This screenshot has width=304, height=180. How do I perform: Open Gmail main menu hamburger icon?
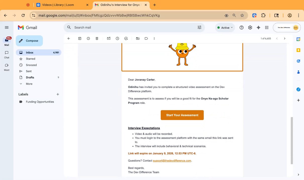click(7, 27)
